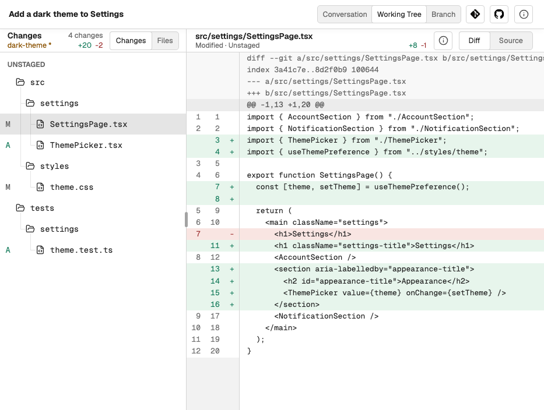Click the file icon of ThemePicker.tsx
This screenshot has width=544, height=410.
(x=40, y=145)
